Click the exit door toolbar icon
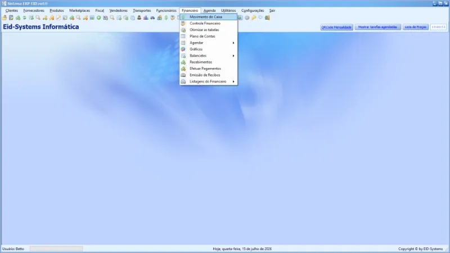This screenshot has height=253, width=450. (x=267, y=18)
